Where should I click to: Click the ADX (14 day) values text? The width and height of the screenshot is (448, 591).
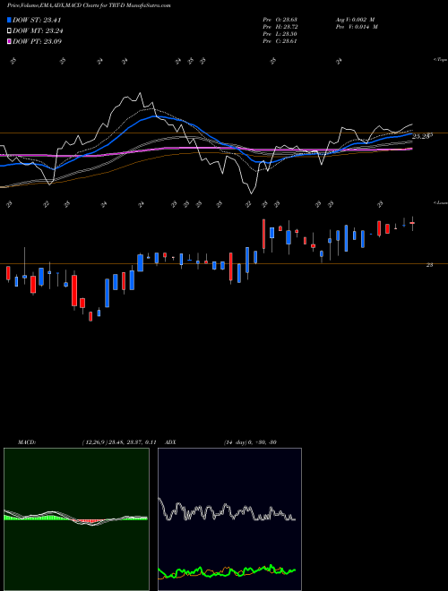point(250,442)
